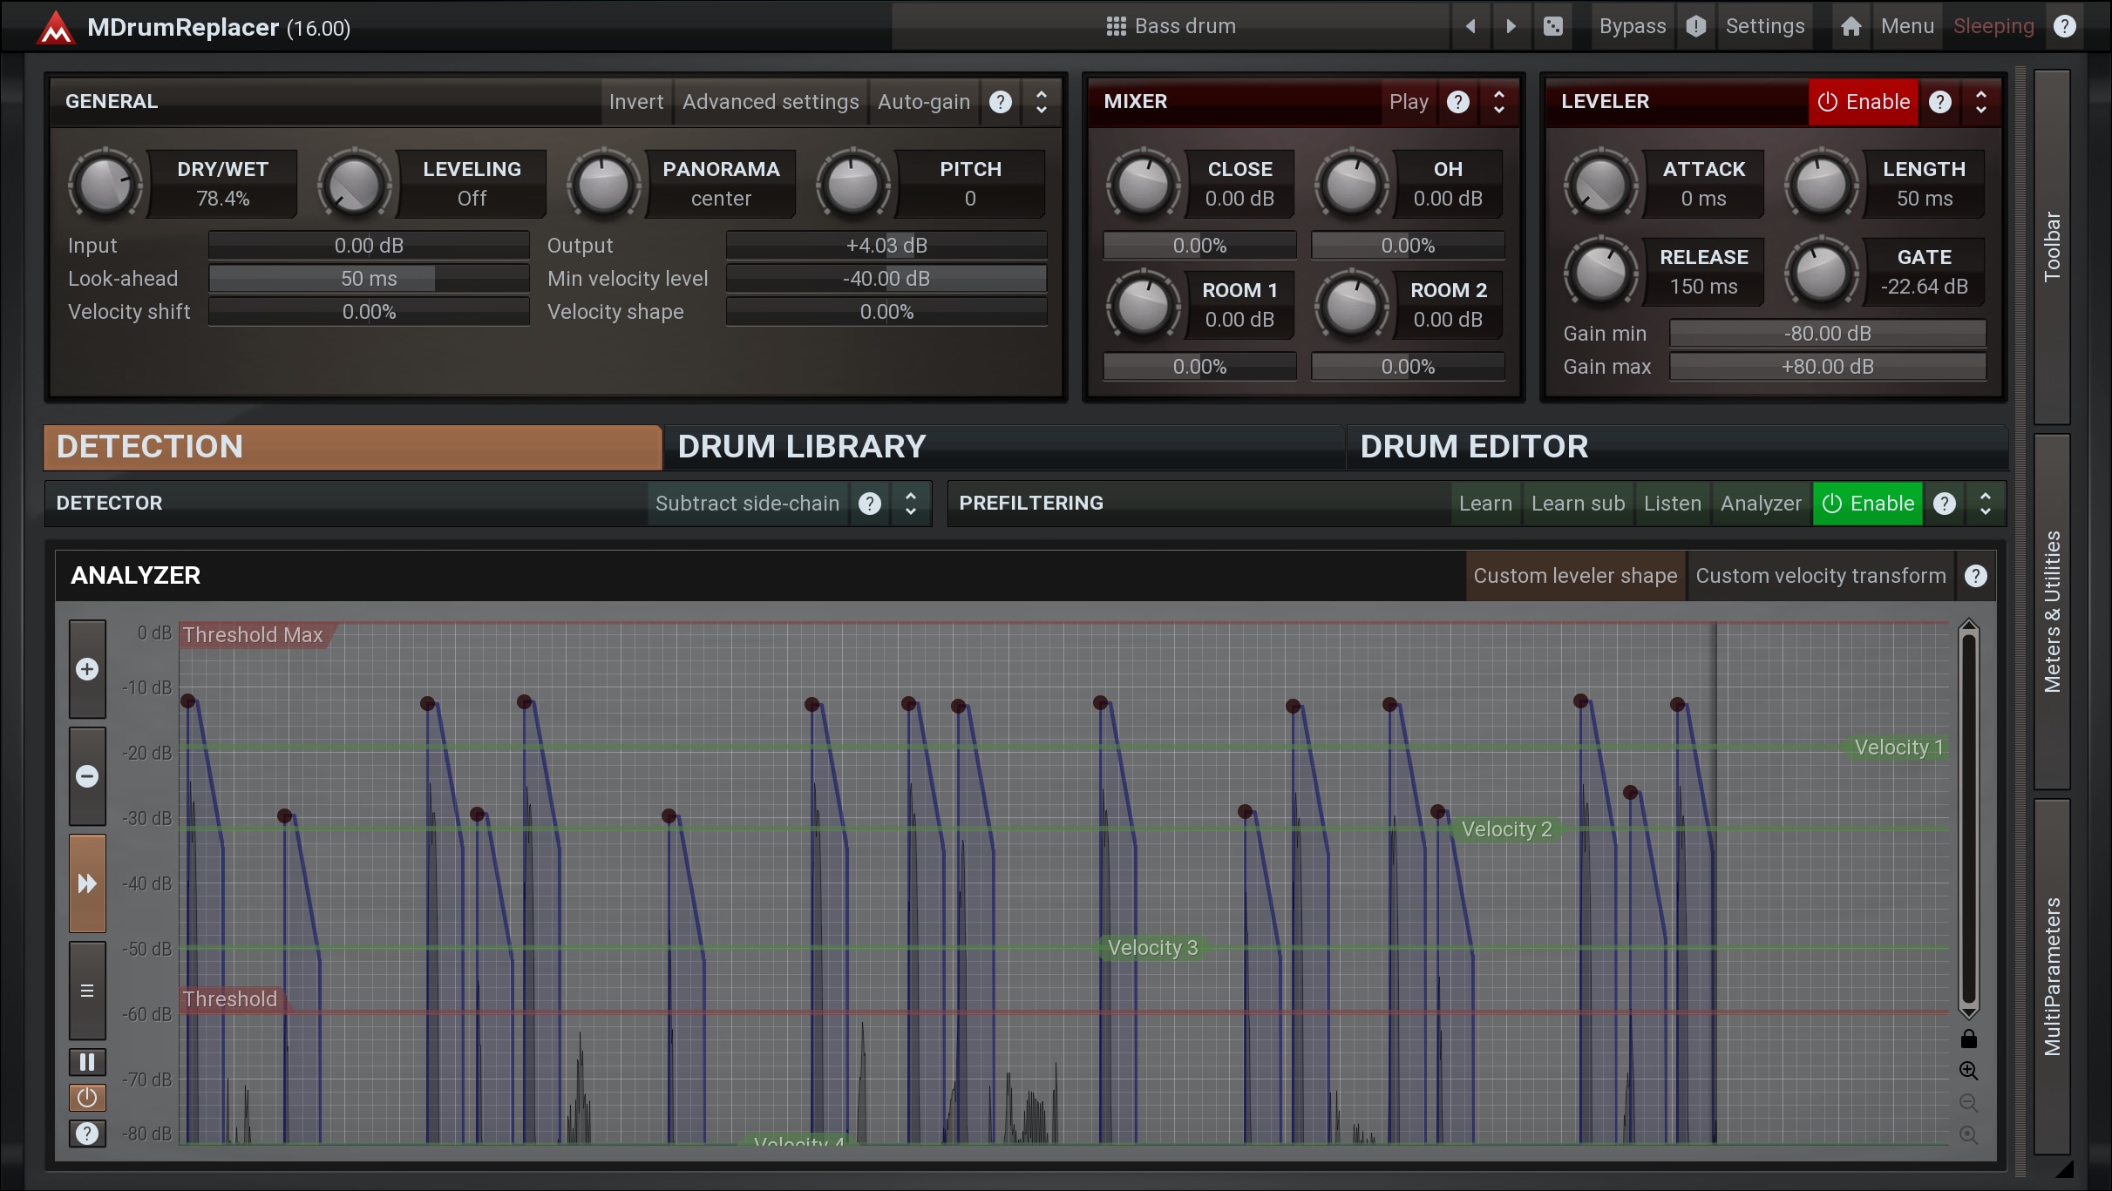
Task: Collapse Mixer panel with arrows expander
Action: click(x=1498, y=102)
